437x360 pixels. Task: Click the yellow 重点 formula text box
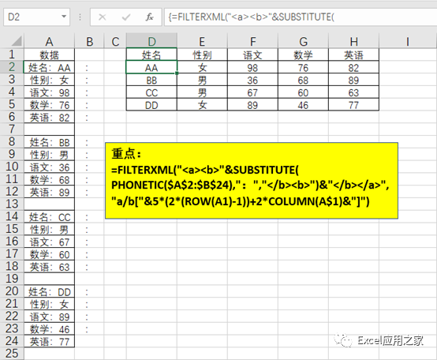252,181
